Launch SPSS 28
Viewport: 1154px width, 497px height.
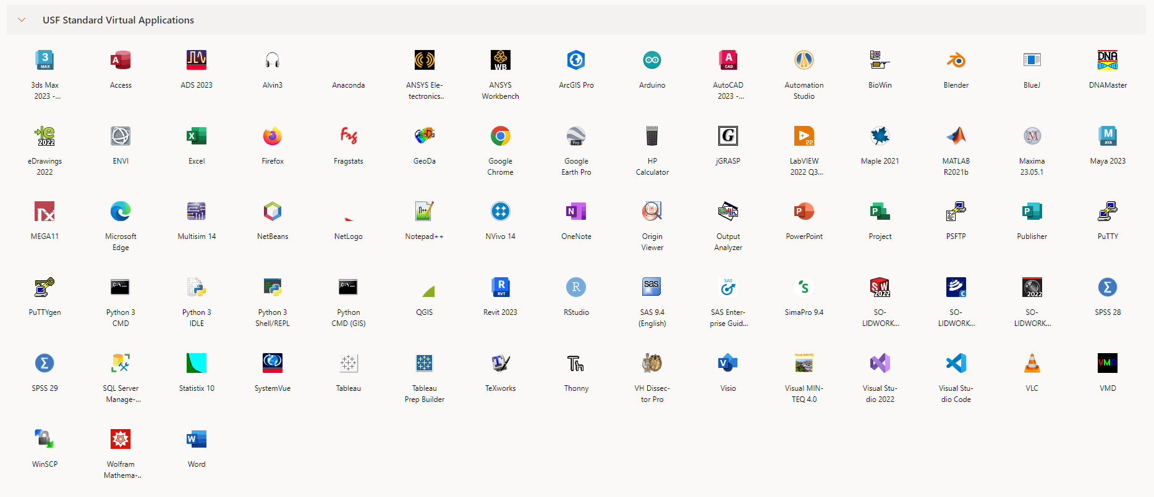pyautogui.click(x=1108, y=288)
